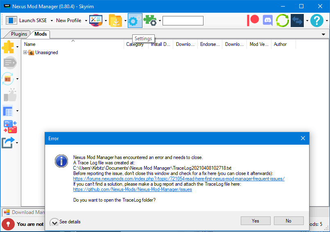Open the Discord icon link
330x232 pixels.
pos(268,20)
